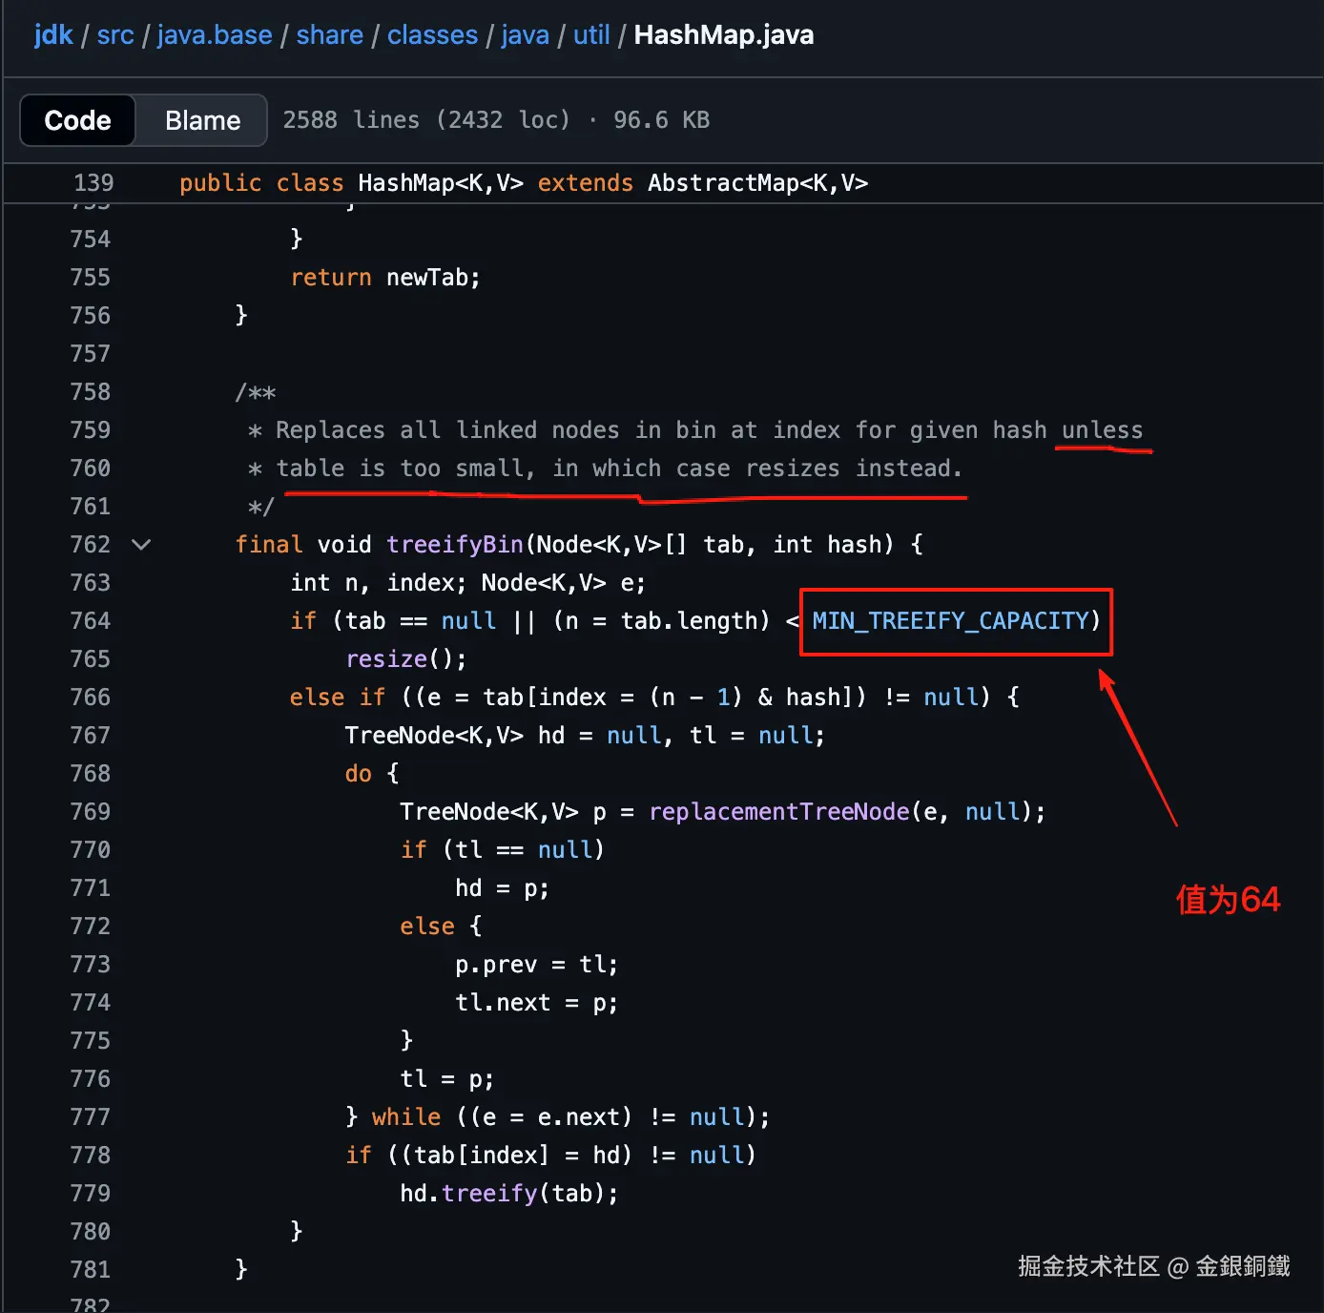Screen dimensions: 1324x1313
Task: Click 'tl.next = p;' on line 774
Action: coord(537,1003)
